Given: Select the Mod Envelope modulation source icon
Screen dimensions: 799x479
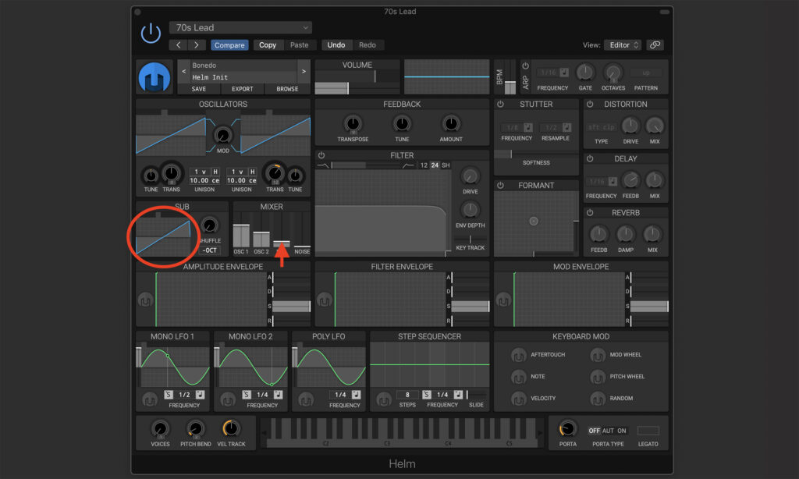Looking at the screenshot, I should coord(503,300).
